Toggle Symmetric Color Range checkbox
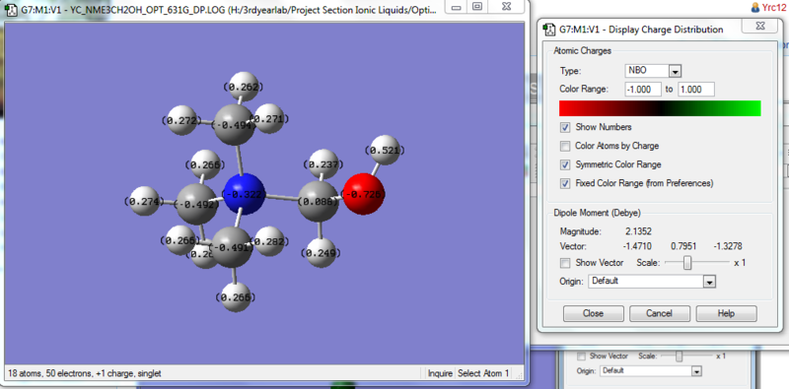This screenshot has height=389, width=789. click(x=565, y=164)
